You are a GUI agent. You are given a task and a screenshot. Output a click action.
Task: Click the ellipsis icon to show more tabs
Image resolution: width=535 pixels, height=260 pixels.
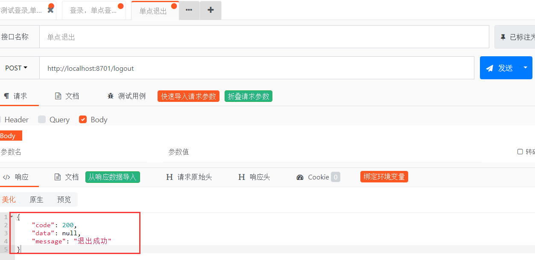point(189,10)
